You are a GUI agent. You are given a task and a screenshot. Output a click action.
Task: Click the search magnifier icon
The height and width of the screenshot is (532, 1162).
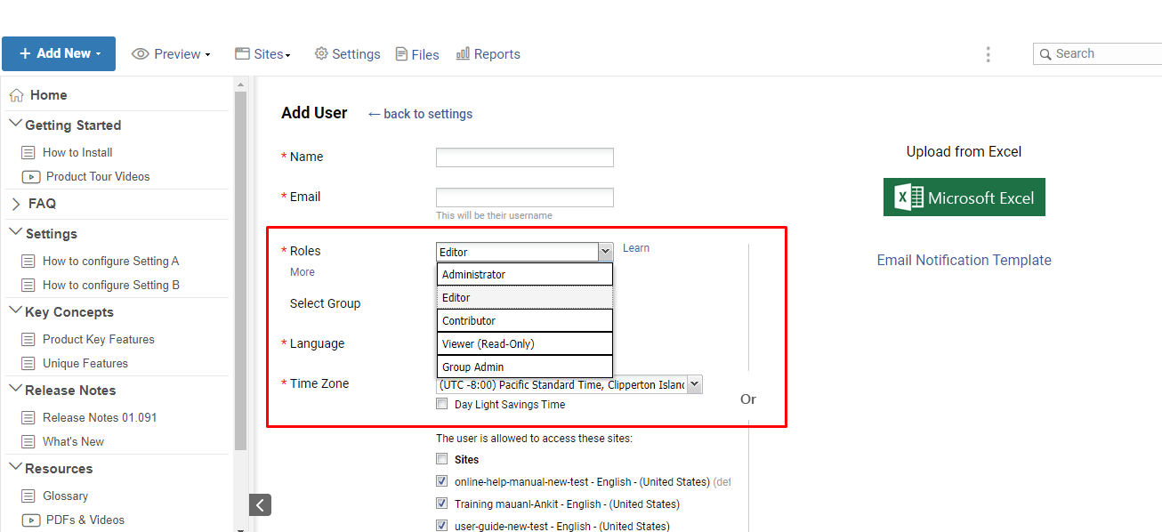[1045, 54]
